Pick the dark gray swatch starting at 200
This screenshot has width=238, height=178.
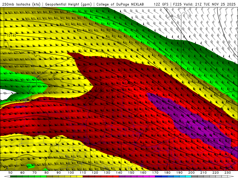click(195, 177)
